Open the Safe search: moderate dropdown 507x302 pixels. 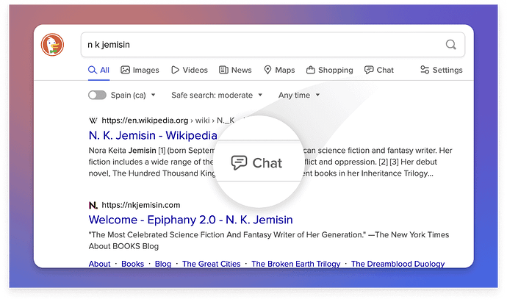(x=217, y=95)
